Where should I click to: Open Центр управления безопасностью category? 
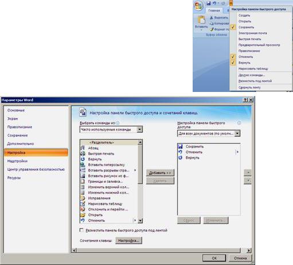coord(36,170)
